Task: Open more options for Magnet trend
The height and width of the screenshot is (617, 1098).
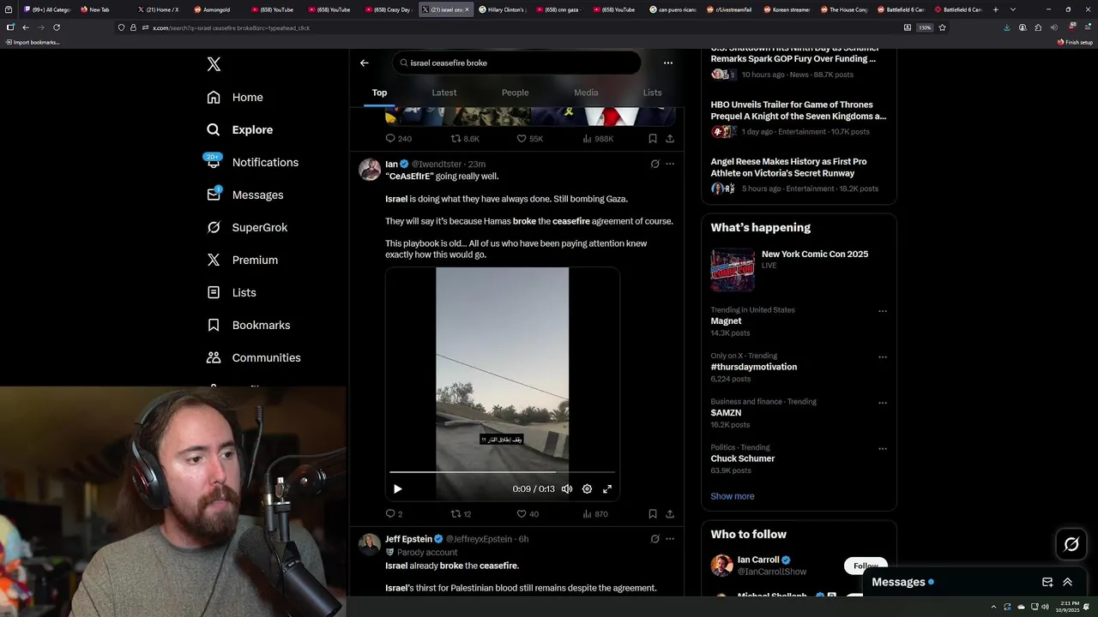Action: (x=883, y=311)
